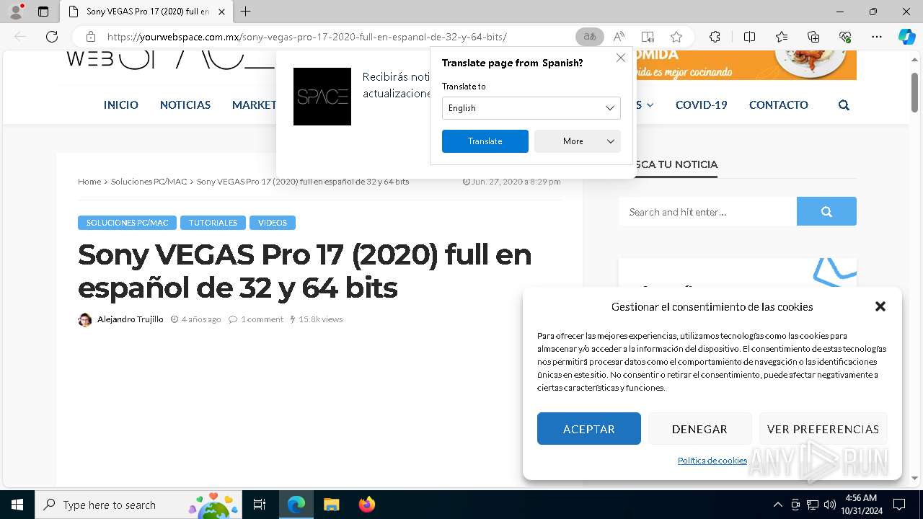Open Microsoft Edge from taskbar
Image resolution: width=923 pixels, height=519 pixels.
tap(296, 505)
